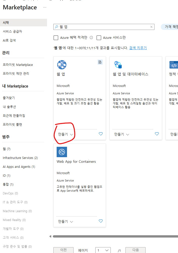Click Microsoft publisher on 웹 앱 card
Image resolution: width=178 pixels, height=253 pixels.
coord(63,86)
